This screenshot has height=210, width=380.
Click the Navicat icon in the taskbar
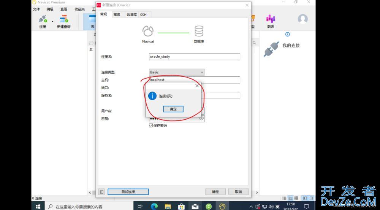(222, 207)
